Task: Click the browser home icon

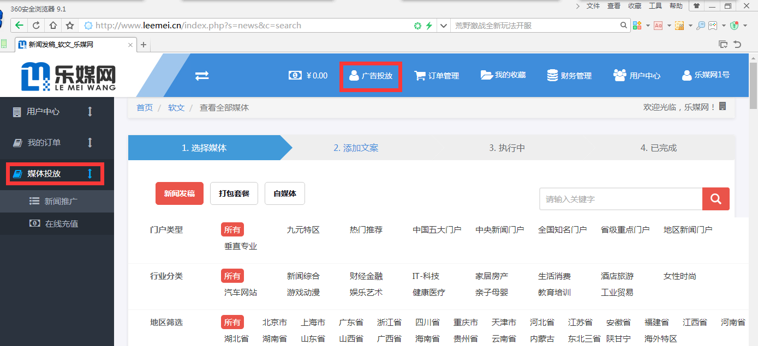Action: 53,26
